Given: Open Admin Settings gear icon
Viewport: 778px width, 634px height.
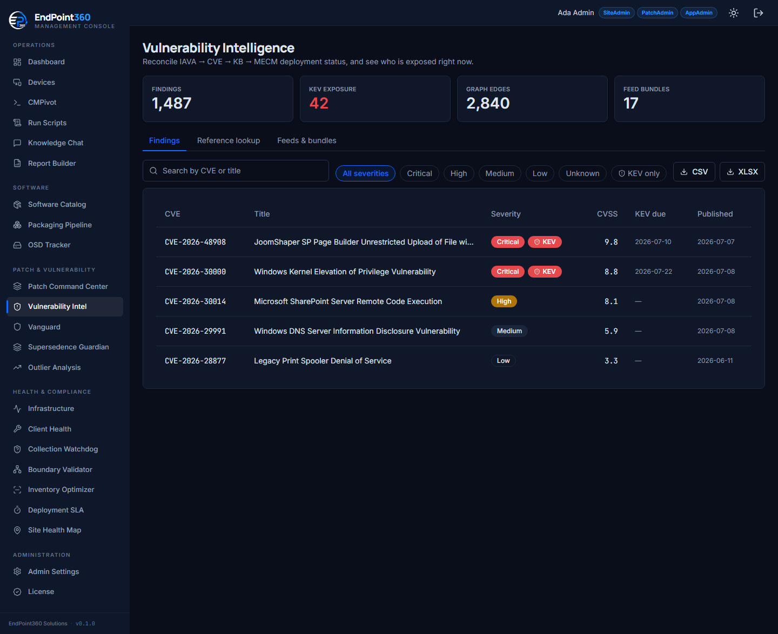Looking at the screenshot, I should click(17, 572).
